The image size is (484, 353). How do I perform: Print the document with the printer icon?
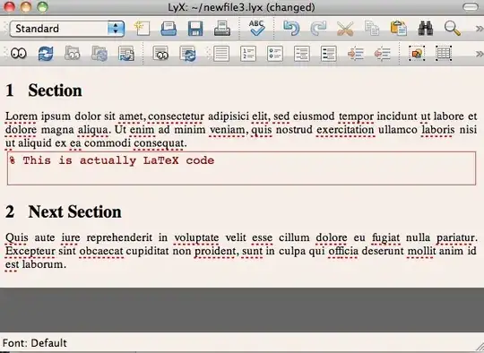[222, 29]
